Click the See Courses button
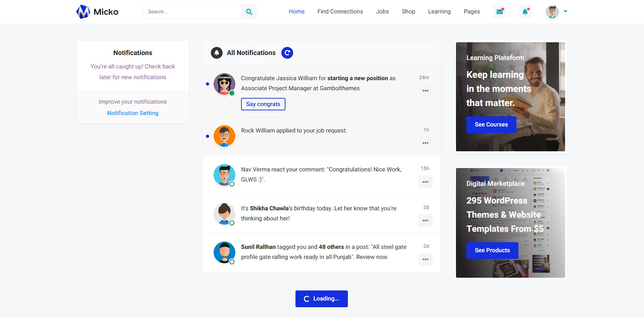 point(491,124)
